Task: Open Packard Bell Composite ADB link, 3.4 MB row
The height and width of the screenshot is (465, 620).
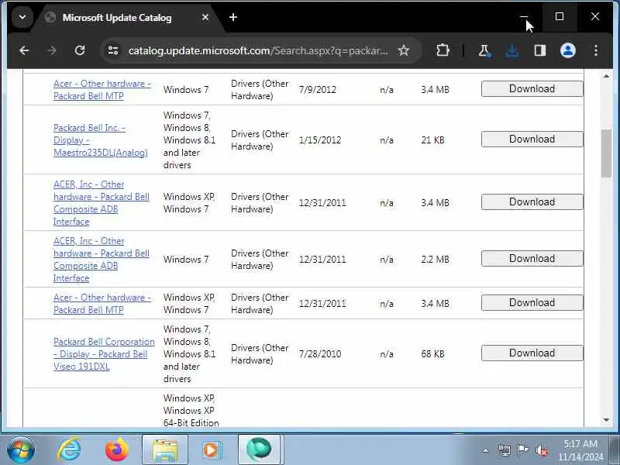Action: point(102,203)
